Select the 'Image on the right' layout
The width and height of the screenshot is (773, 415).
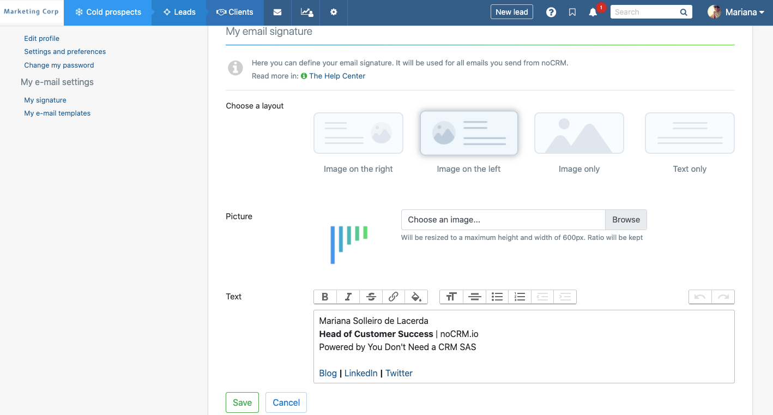click(358, 133)
